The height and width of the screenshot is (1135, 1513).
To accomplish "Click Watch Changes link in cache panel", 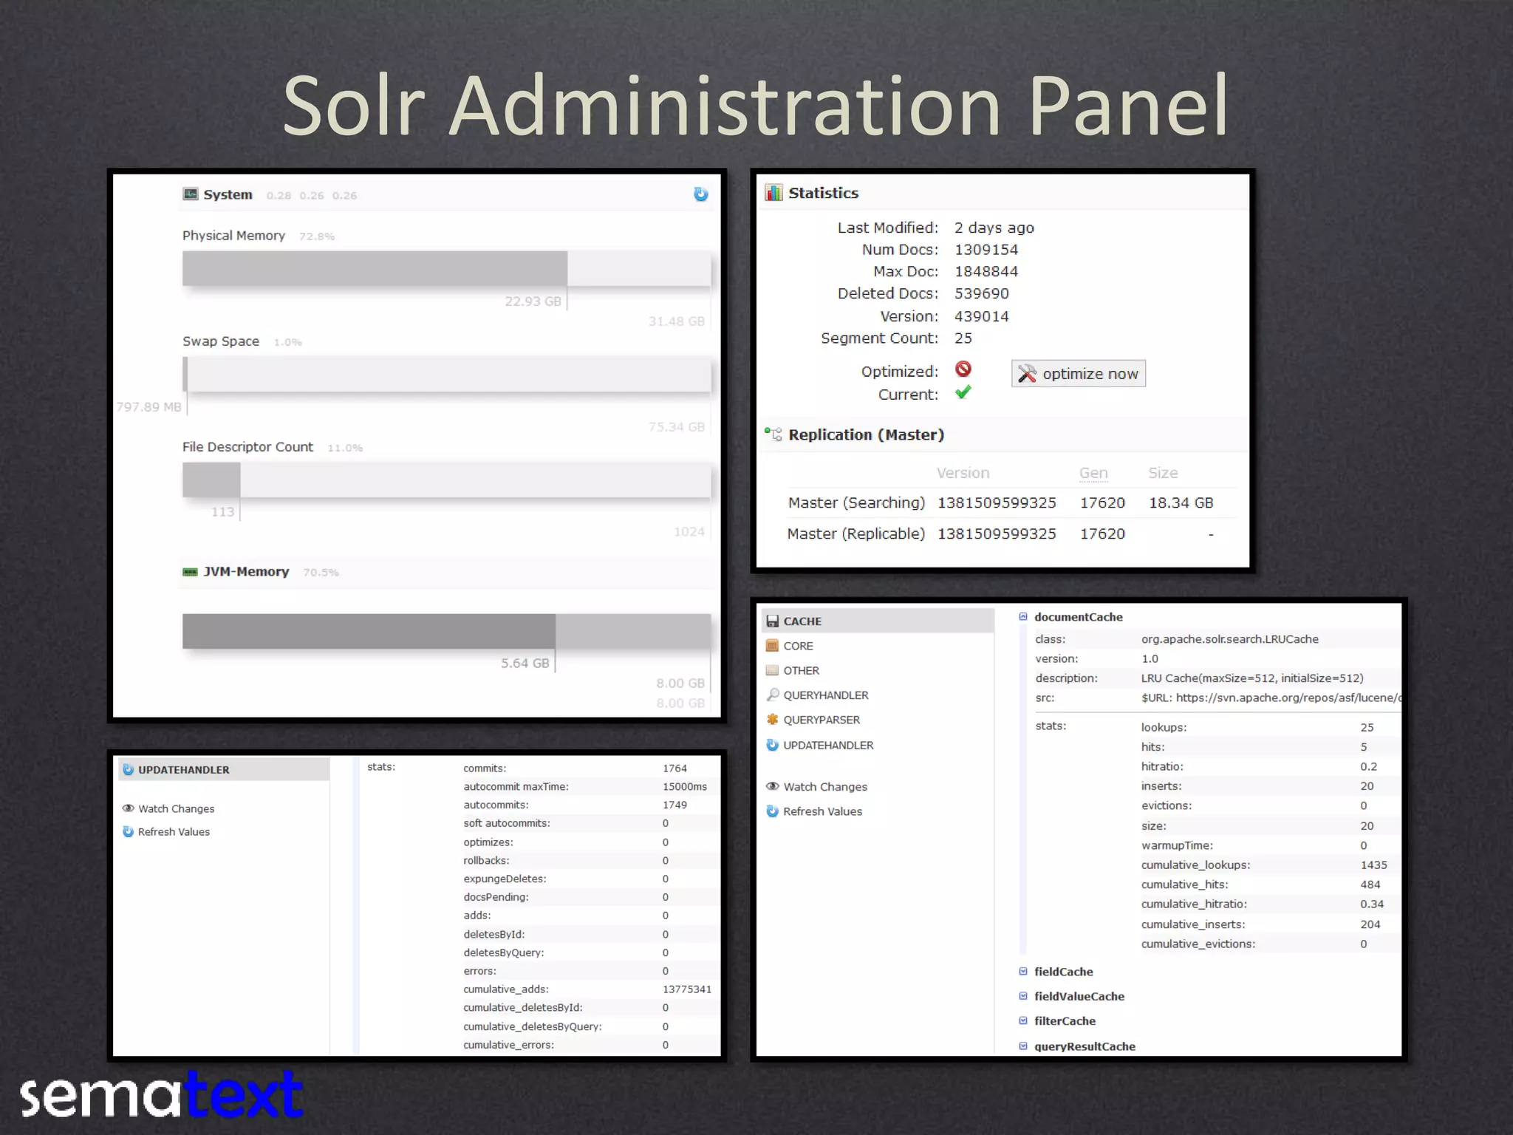I will [x=825, y=787].
